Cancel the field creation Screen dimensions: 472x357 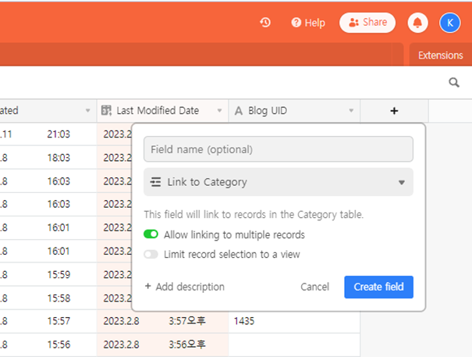tap(314, 287)
